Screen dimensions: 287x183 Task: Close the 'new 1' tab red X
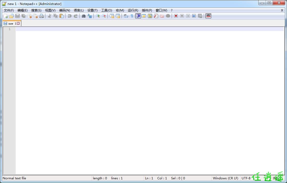[x=18, y=23]
